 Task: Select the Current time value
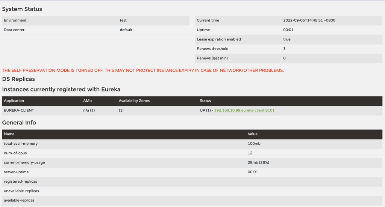click(309, 20)
